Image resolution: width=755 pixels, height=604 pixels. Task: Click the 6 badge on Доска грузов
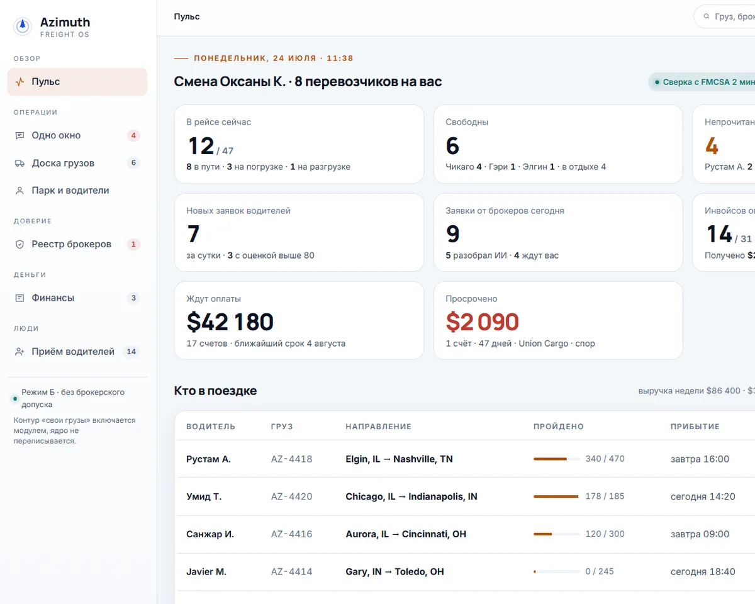point(133,163)
